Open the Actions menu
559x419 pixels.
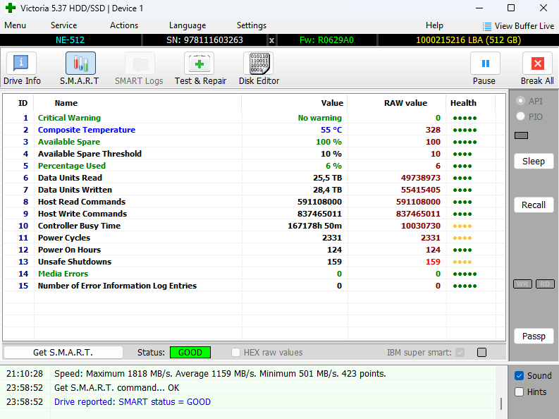point(124,25)
